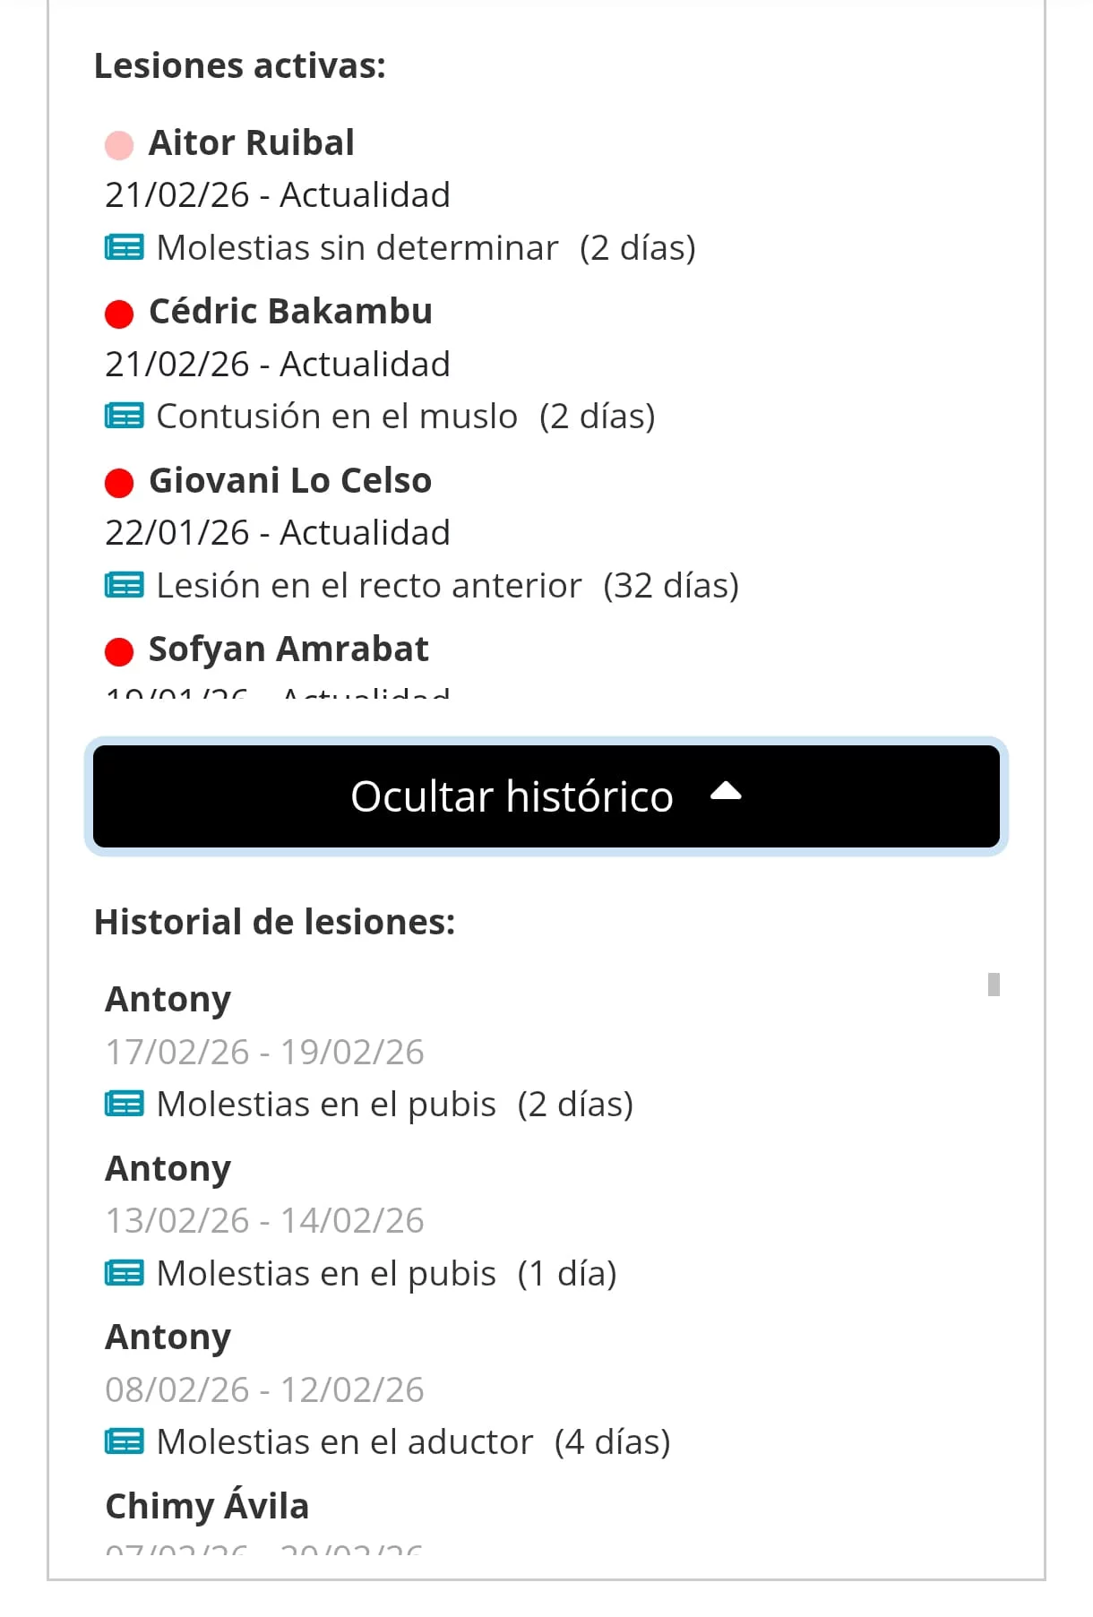Click red status dot next to Cédric Bakambu
This screenshot has width=1093, height=1617.
119,314
